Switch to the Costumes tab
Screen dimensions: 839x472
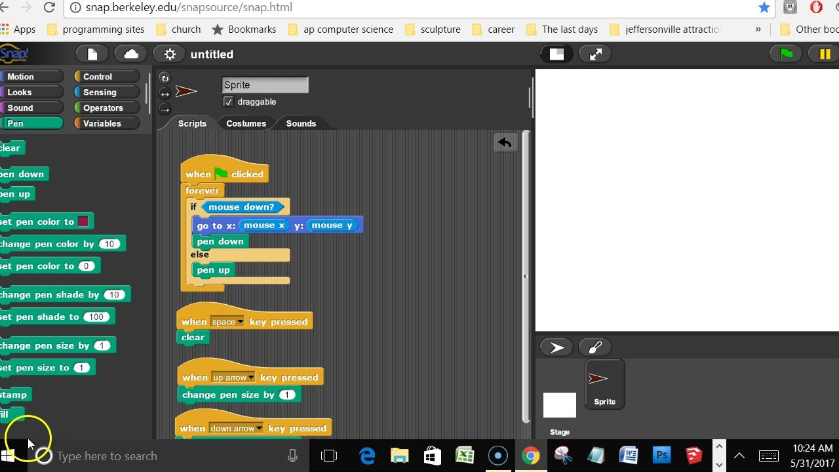(x=246, y=123)
